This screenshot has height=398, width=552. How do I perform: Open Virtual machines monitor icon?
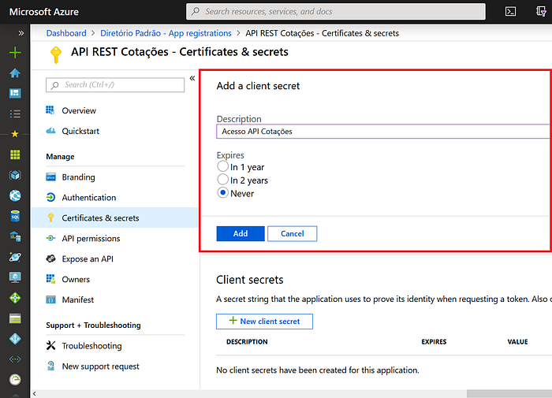(15, 277)
